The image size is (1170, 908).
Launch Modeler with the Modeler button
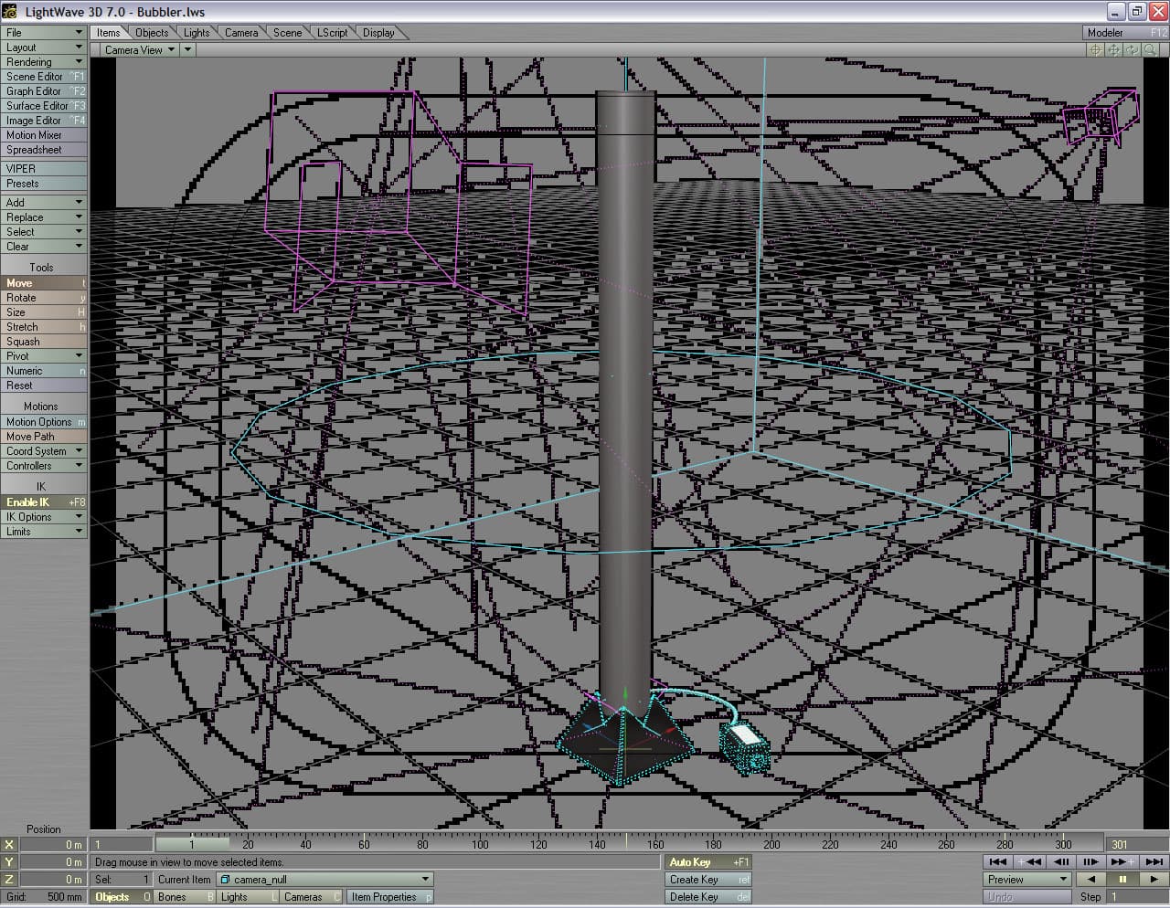click(x=1124, y=33)
